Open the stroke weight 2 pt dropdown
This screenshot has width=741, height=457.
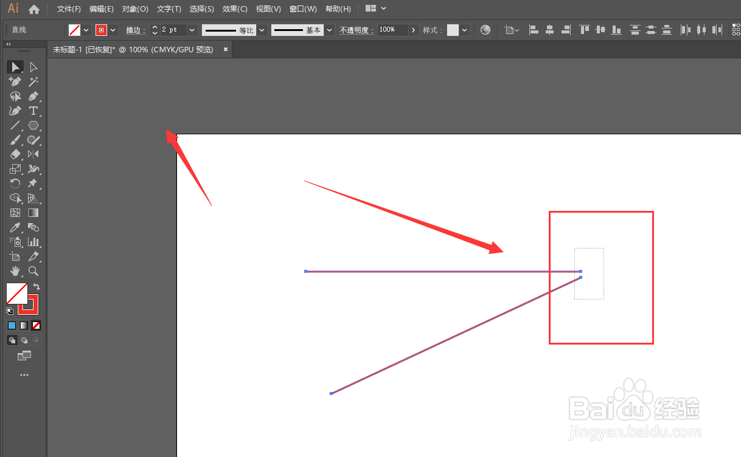(x=192, y=30)
